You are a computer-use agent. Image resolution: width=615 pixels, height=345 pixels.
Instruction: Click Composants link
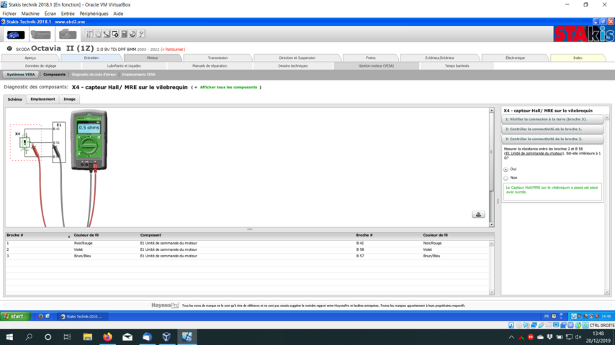point(54,75)
